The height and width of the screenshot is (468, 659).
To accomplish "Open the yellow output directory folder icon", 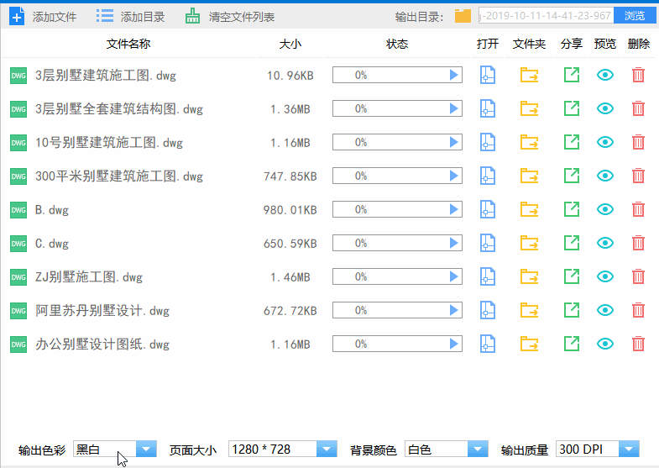I will tap(463, 16).
